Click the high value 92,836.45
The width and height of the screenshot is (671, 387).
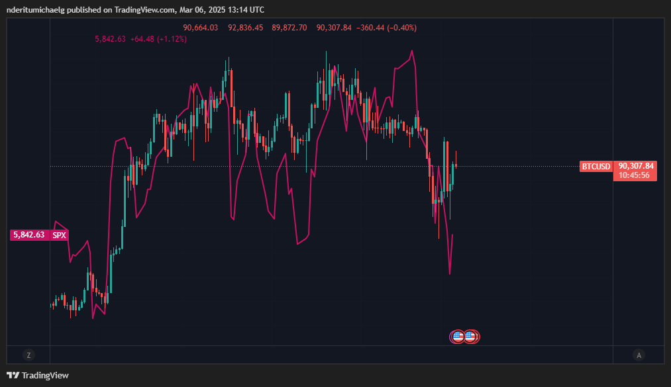click(x=245, y=28)
